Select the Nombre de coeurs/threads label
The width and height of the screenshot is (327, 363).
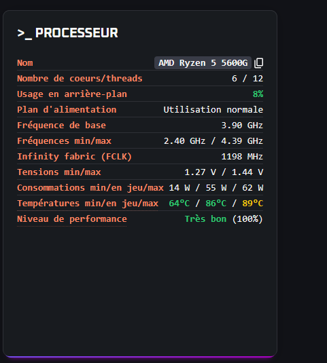pyautogui.click(x=80, y=79)
